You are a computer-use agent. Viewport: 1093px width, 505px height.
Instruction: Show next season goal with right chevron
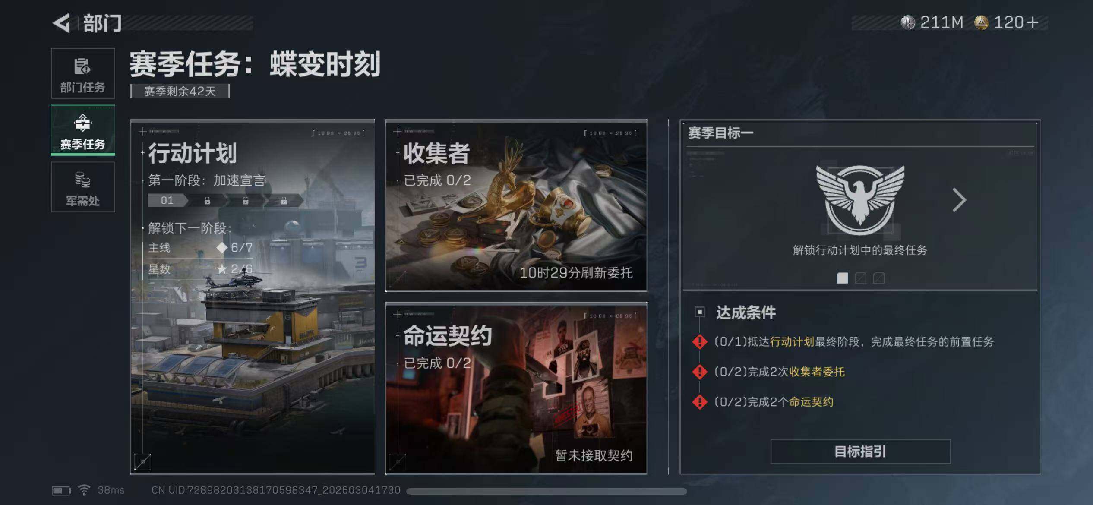pos(959,200)
